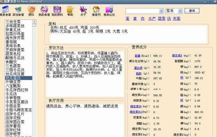Select 凉拌冬瓜片 in the recipe list

(x=19, y=114)
